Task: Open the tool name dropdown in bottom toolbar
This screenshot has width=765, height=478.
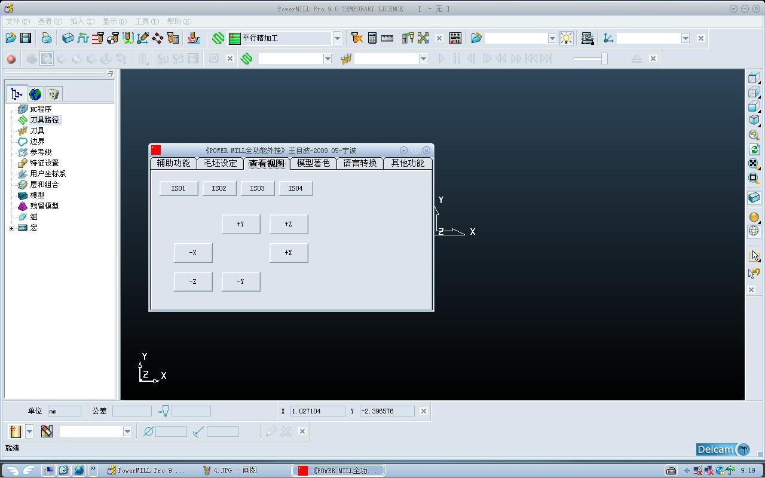Action: tap(127, 431)
